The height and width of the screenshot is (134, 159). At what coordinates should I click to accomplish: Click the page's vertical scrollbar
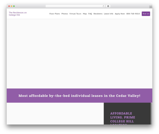(151, 113)
